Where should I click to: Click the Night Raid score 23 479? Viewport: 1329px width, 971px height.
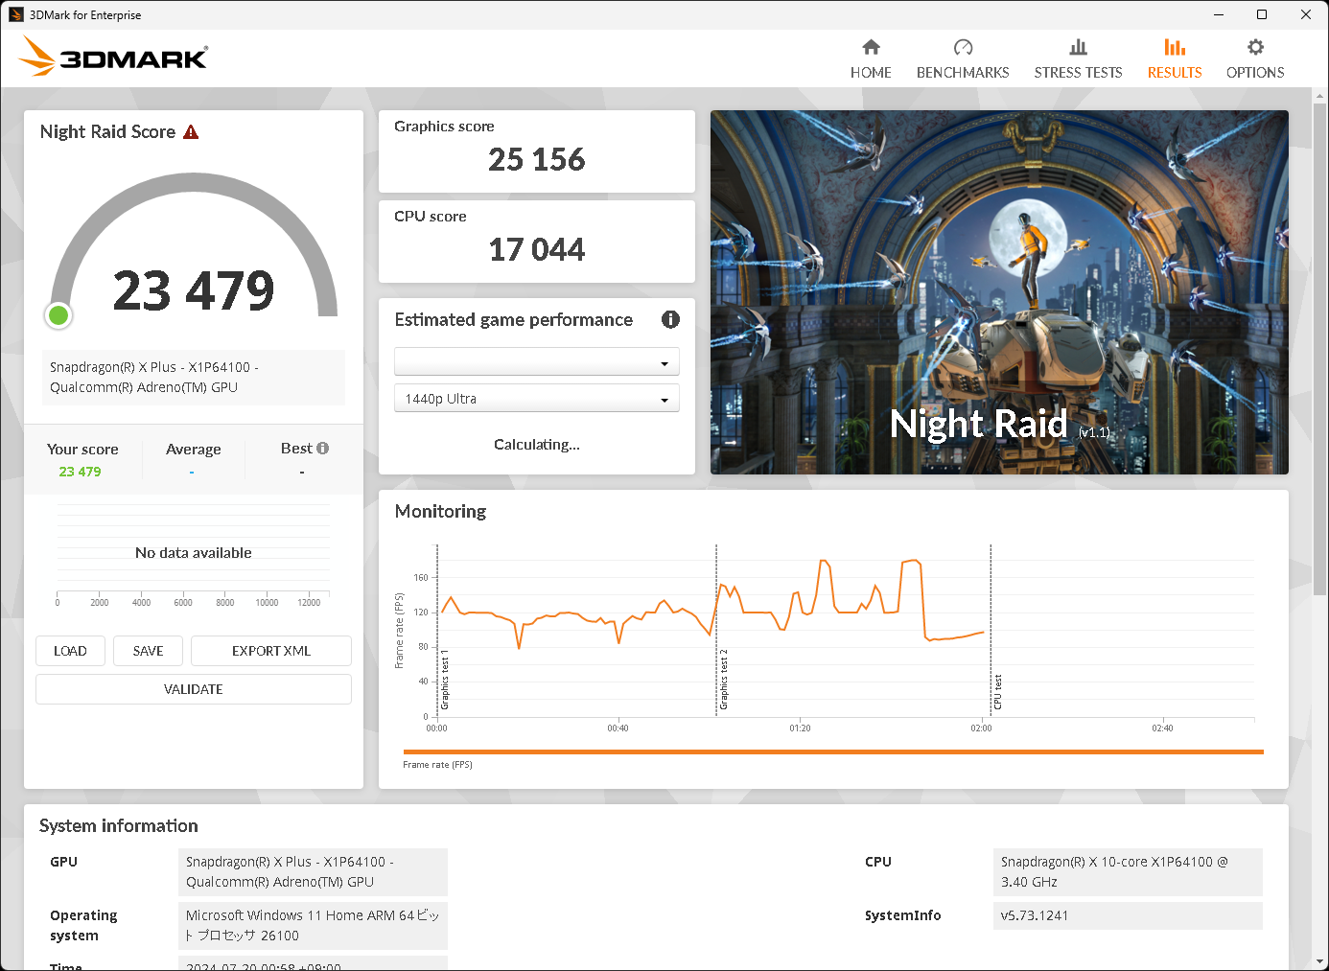(194, 290)
